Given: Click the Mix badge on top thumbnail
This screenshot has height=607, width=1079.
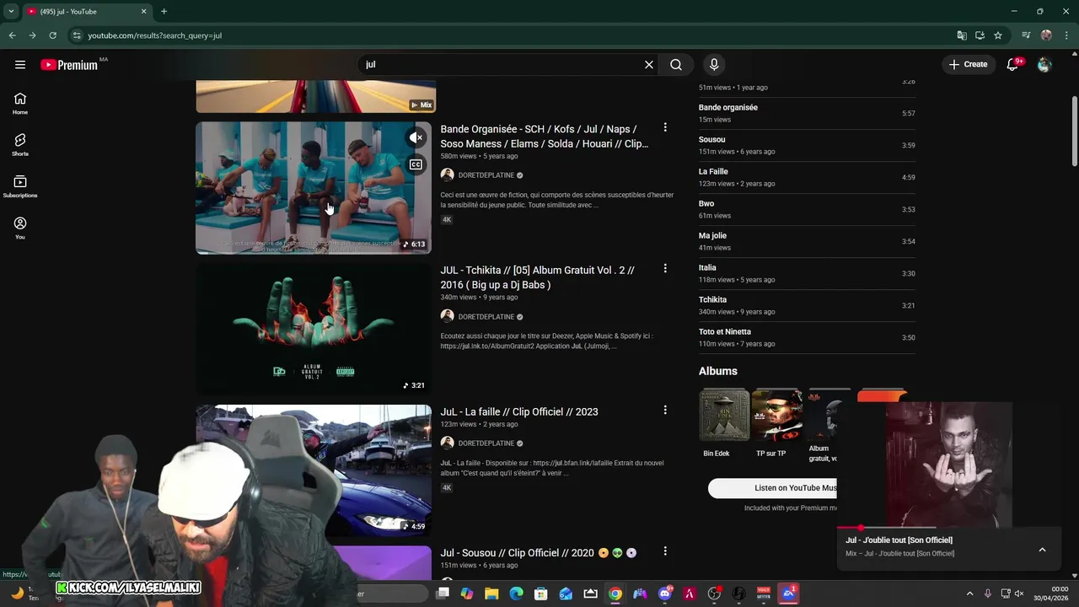Looking at the screenshot, I should click(421, 105).
